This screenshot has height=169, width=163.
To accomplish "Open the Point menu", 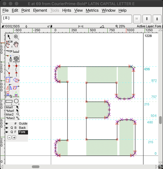I will click(x=26, y=10).
